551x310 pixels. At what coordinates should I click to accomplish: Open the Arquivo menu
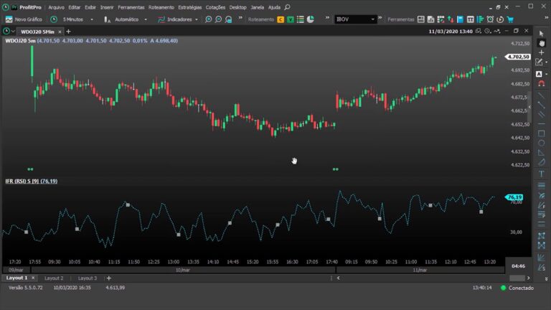tap(56, 7)
